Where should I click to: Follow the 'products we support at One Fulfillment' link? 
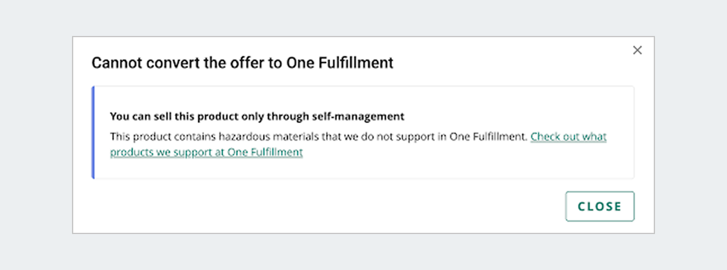pos(206,153)
